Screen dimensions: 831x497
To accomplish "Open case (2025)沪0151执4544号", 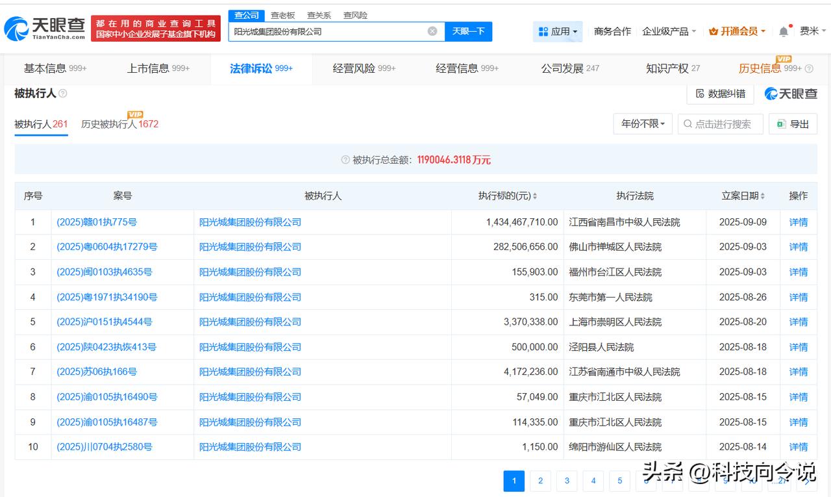I will pos(105,322).
